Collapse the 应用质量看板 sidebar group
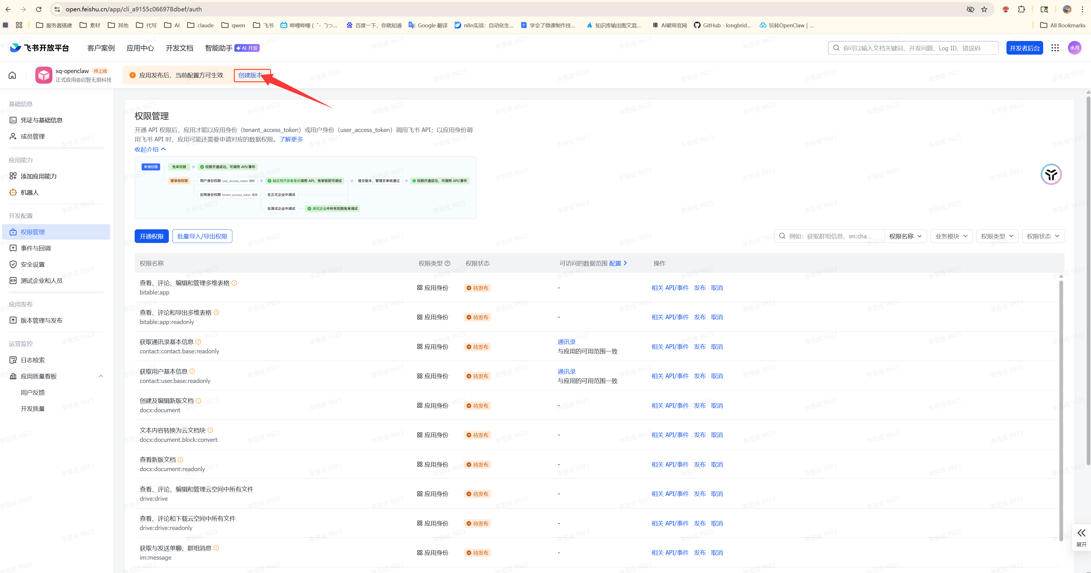This screenshot has width=1091, height=573. 101,376
